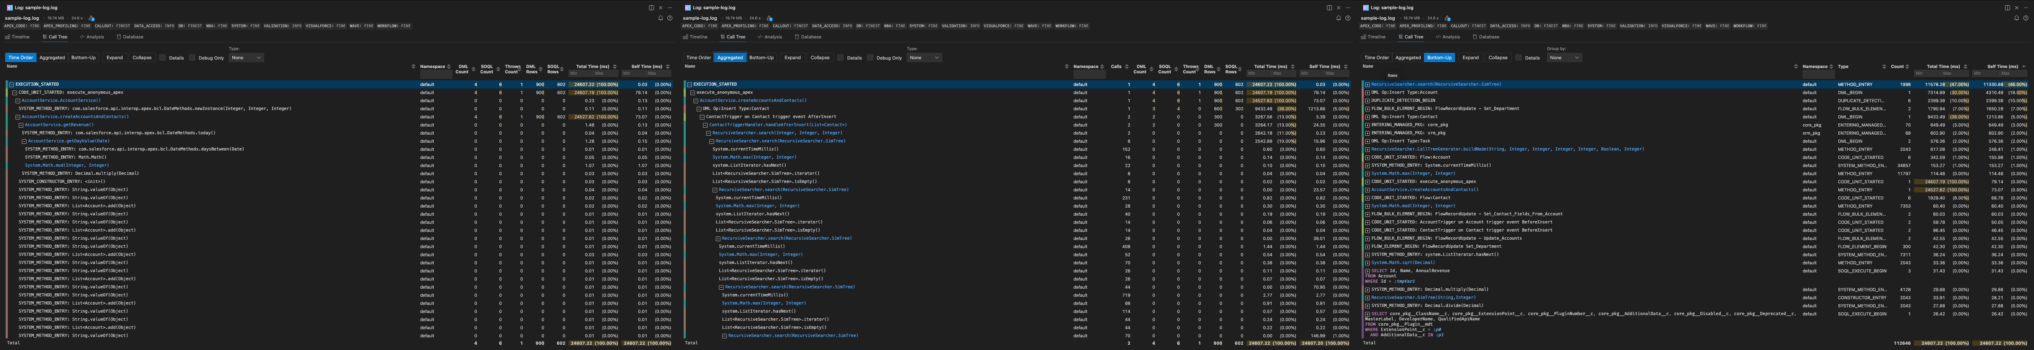Click the split editor icon in the left panel
2034x350 pixels.
point(652,8)
